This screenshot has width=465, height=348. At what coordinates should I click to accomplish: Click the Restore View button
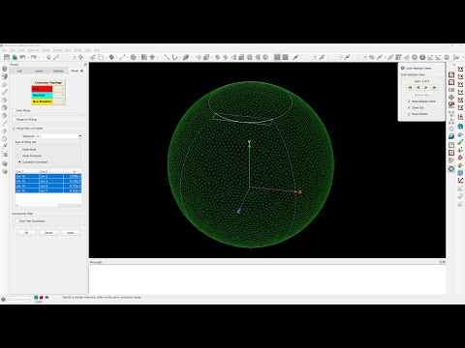(422, 95)
